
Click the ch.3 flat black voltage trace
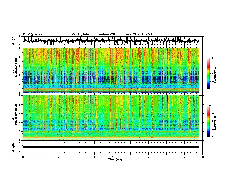111,147
